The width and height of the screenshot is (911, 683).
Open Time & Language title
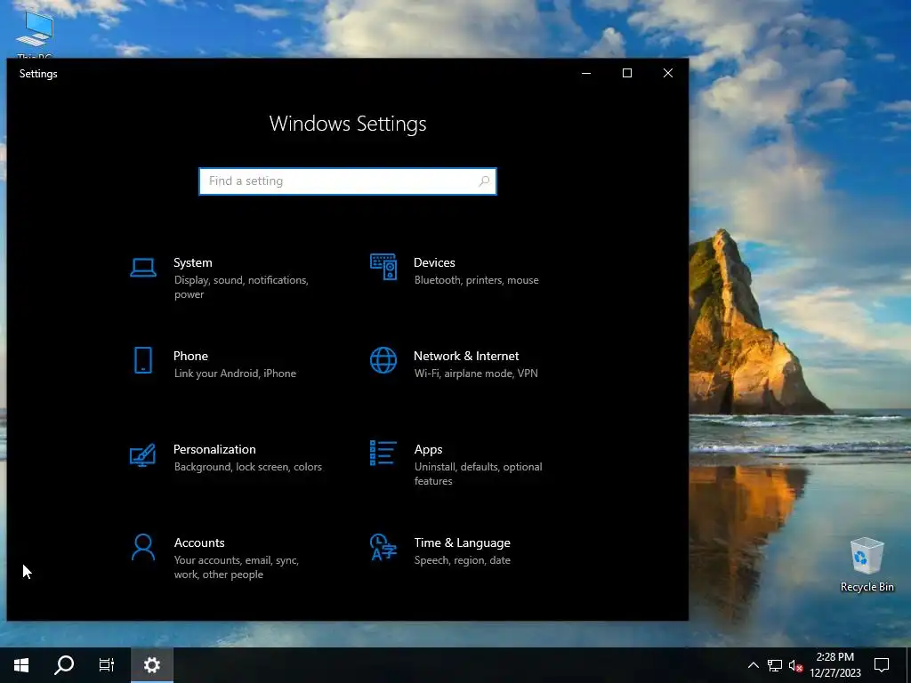pos(462,543)
